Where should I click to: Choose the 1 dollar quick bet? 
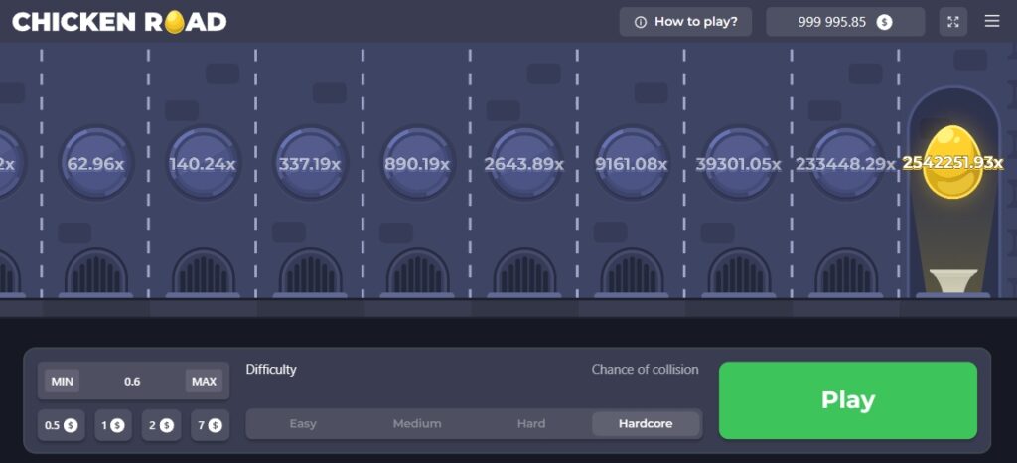[113, 425]
